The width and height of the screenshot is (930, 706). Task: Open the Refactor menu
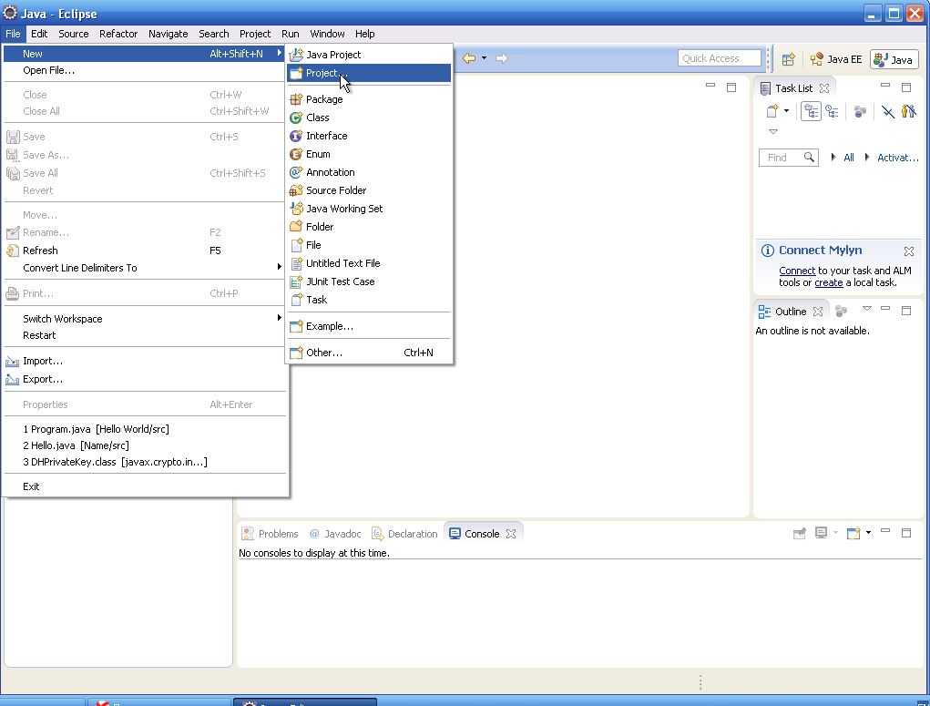[x=118, y=34]
